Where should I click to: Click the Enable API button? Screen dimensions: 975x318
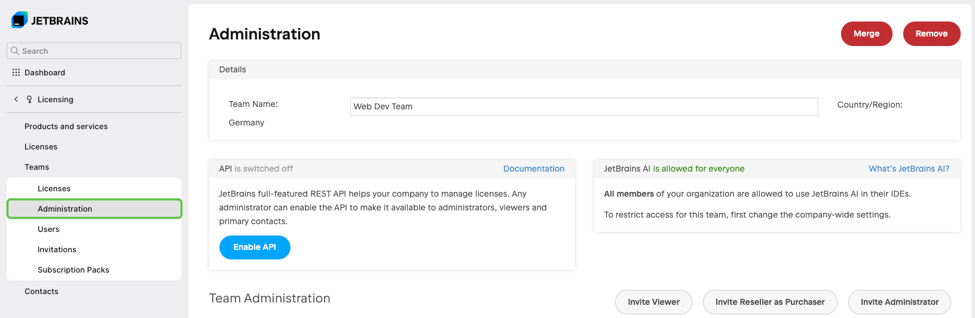255,247
